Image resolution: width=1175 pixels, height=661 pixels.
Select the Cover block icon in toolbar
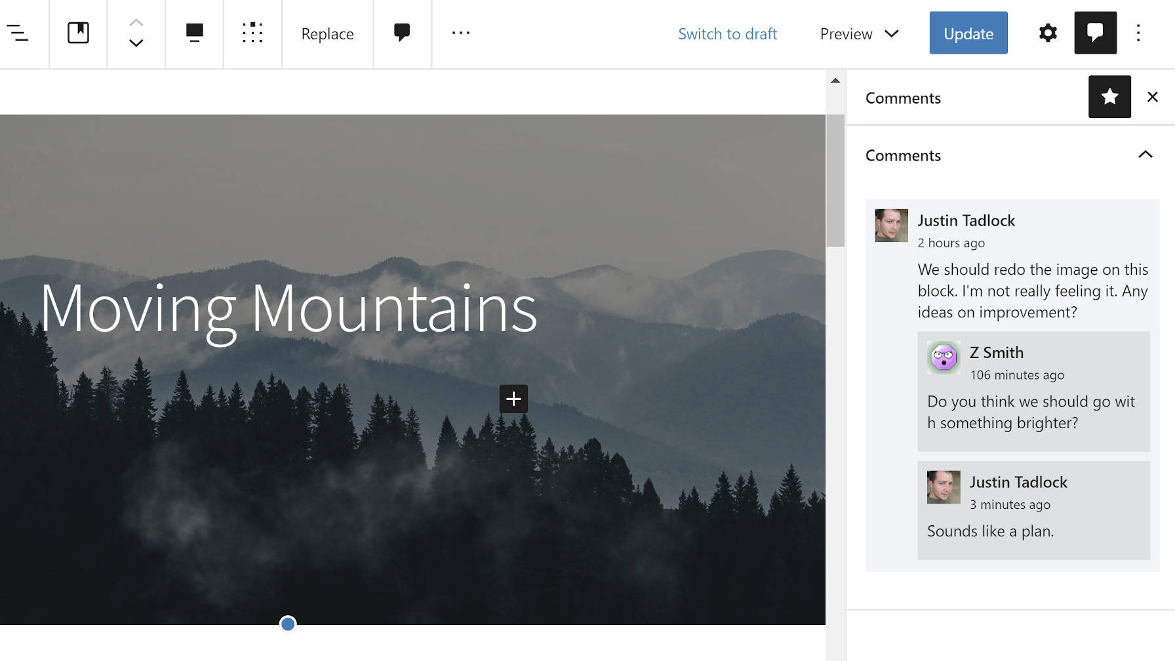[77, 33]
